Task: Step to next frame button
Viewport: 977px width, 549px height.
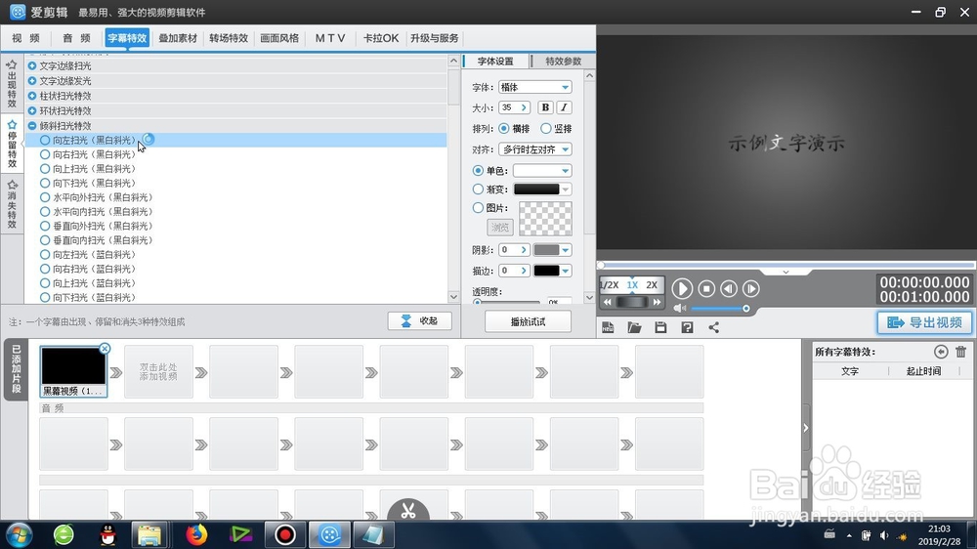Action: pos(750,288)
